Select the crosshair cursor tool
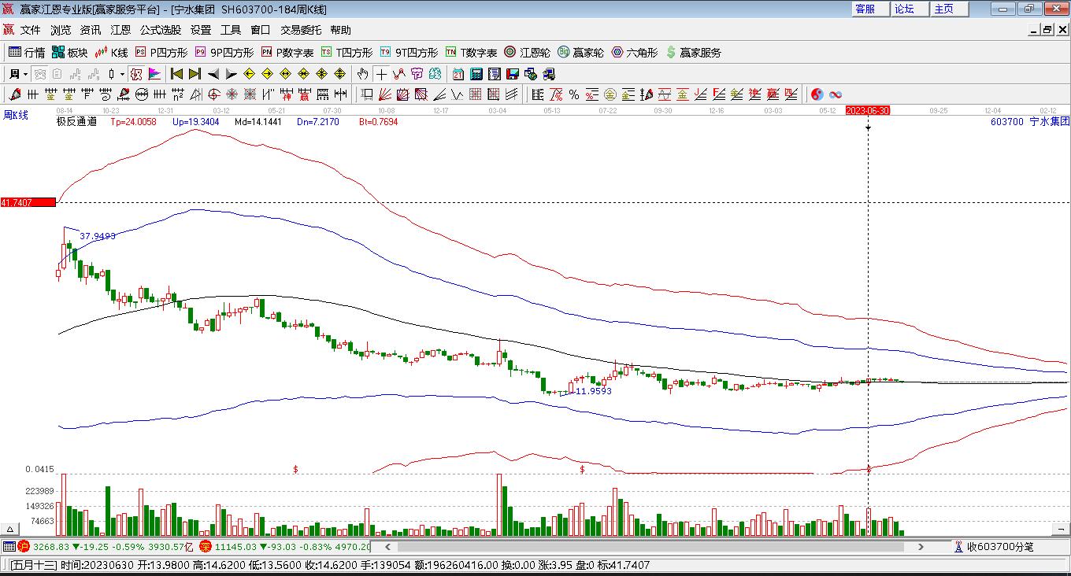 (381, 74)
